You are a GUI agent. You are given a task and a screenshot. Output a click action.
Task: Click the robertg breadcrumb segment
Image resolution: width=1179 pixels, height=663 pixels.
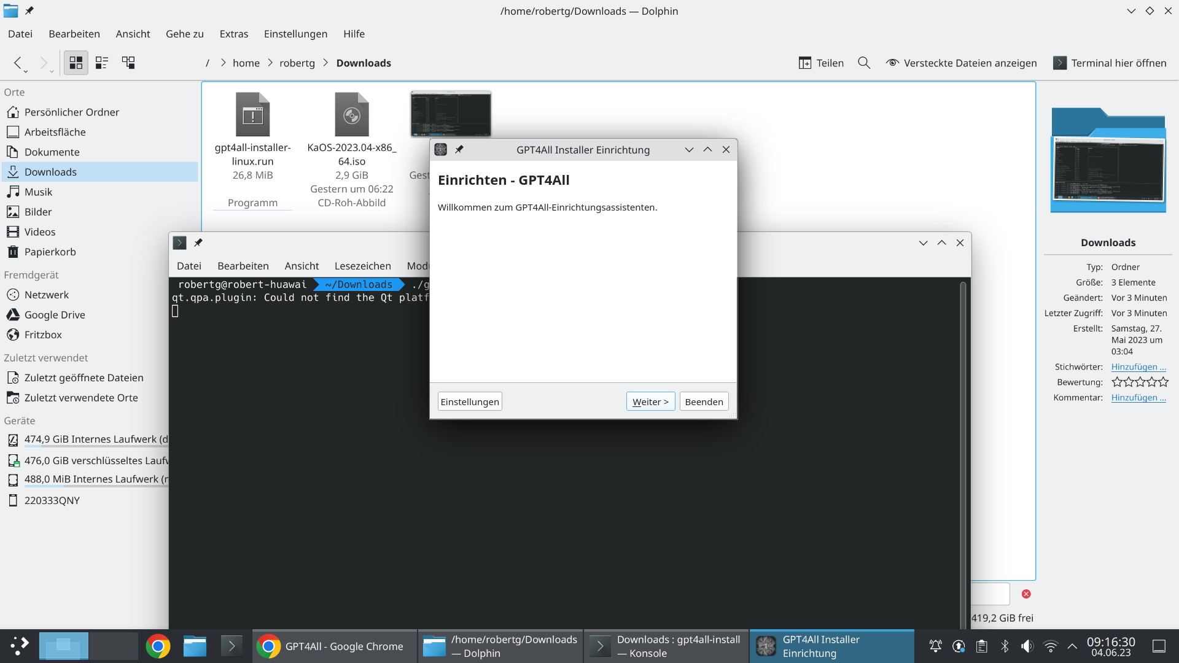[x=297, y=63]
